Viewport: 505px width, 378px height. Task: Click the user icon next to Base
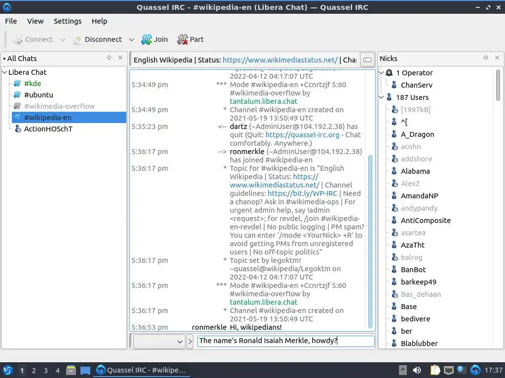[x=394, y=306]
